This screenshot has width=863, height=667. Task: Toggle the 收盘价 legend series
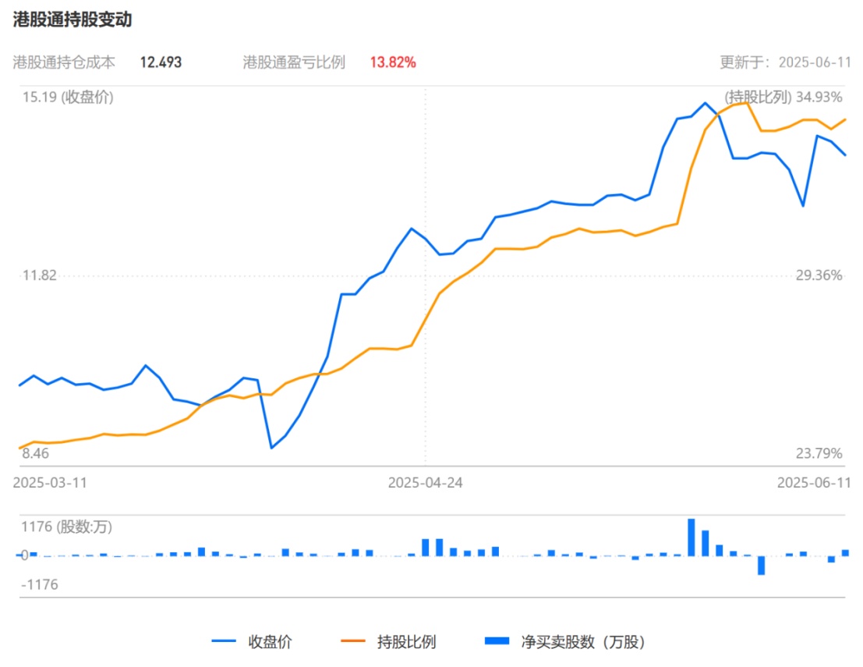tap(270, 642)
